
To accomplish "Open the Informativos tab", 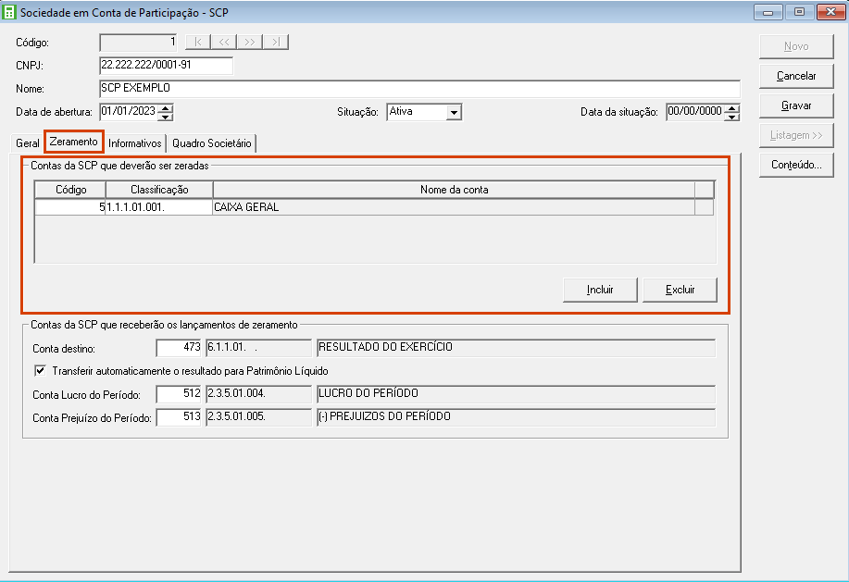I will point(135,143).
